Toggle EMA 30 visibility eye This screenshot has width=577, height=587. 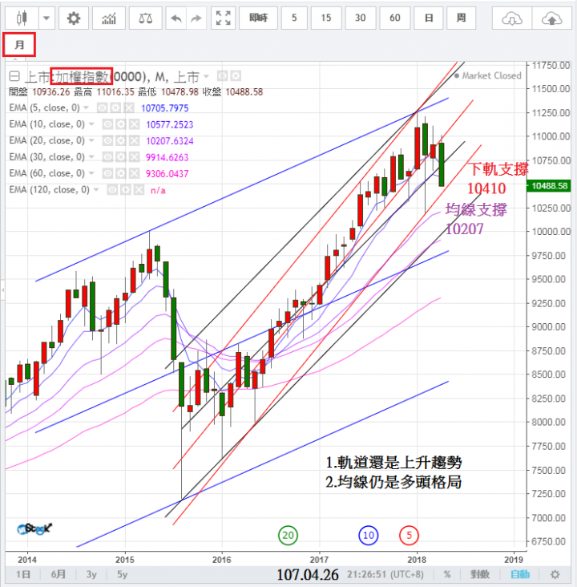pos(107,157)
